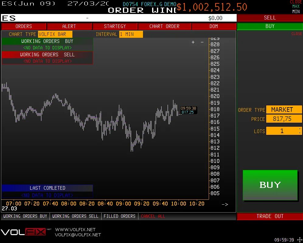
Task: Click CANCEL ALL orders
Action: [x=153, y=216]
